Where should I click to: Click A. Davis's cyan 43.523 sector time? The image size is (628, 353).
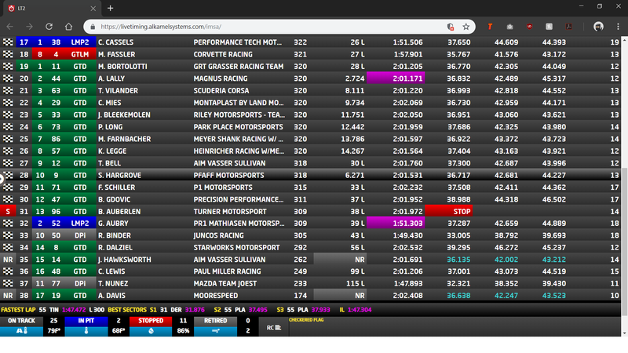click(554, 296)
